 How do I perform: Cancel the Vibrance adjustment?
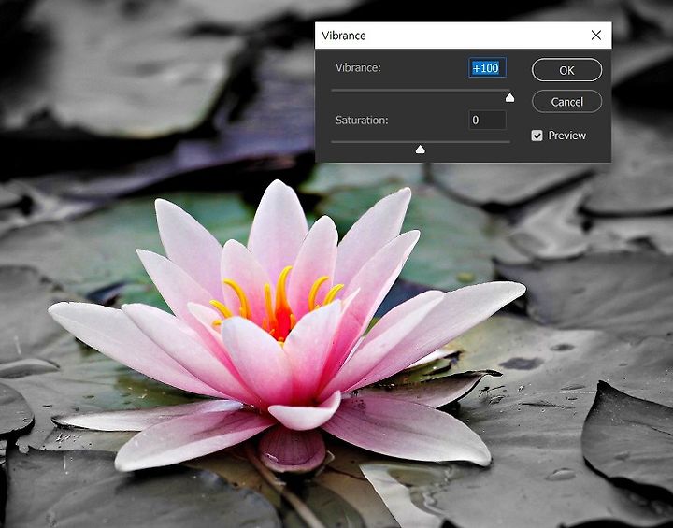pyautogui.click(x=566, y=102)
